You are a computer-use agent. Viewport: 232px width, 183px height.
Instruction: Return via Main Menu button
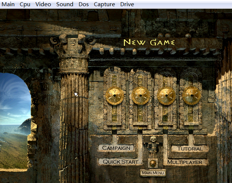(153, 173)
